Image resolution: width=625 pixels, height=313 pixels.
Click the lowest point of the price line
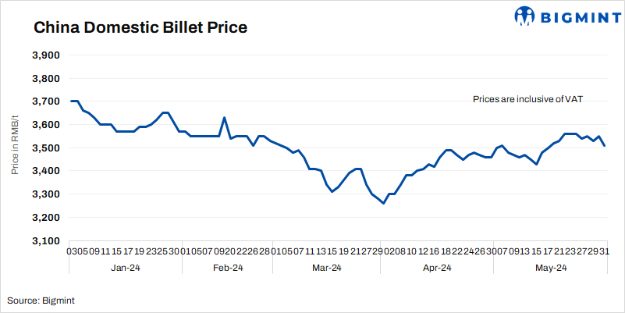[x=383, y=203]
